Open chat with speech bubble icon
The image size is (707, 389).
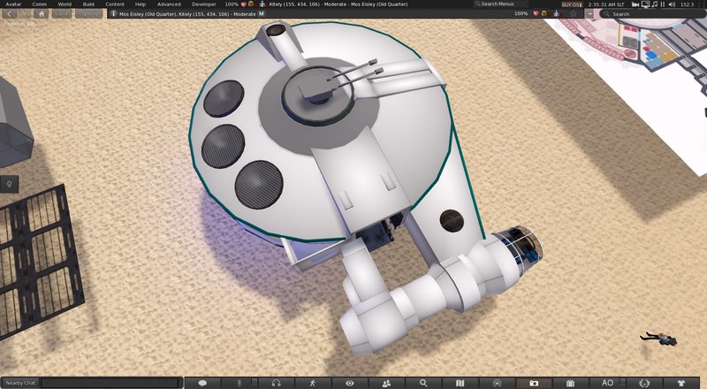(202, 383)
